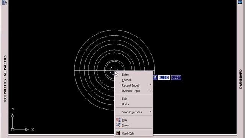245x138 pixels.
Task: Open the Dashboard side panel bar
Action: 240,79
